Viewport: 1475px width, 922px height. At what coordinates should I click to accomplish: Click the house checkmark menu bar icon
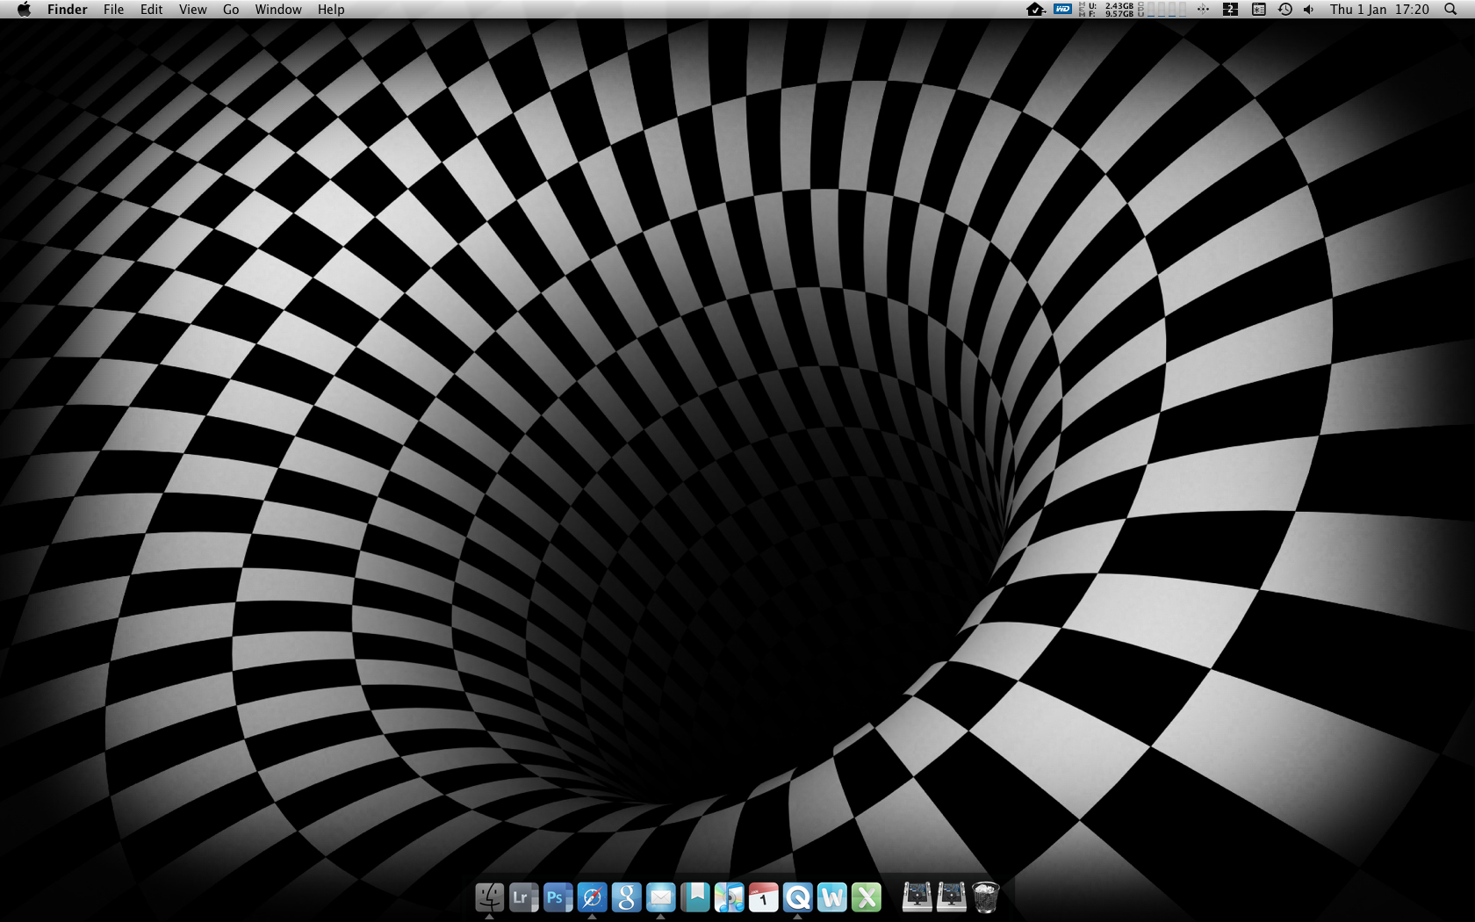click(1035, 10)
